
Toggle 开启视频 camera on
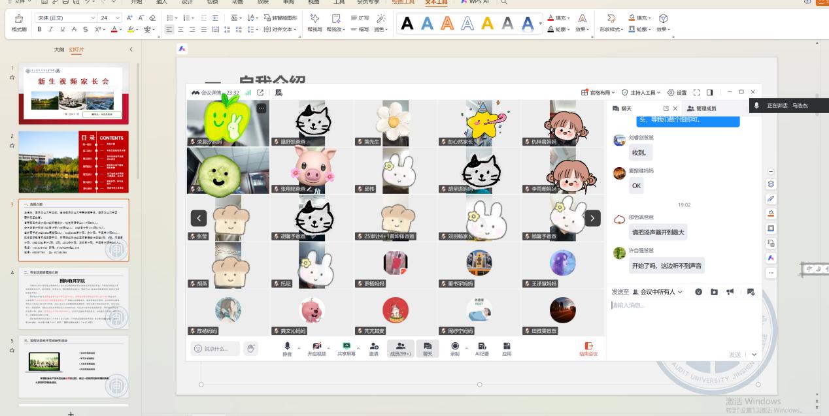click(317, 348)
